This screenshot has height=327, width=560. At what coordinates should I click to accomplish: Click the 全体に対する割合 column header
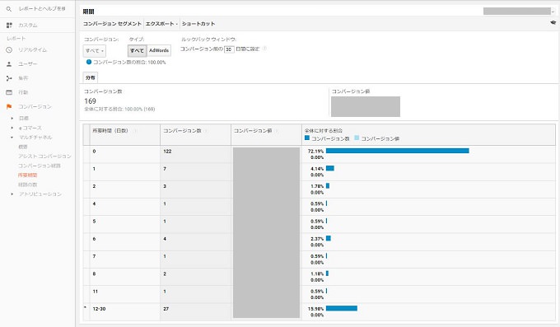coord(323,131)
